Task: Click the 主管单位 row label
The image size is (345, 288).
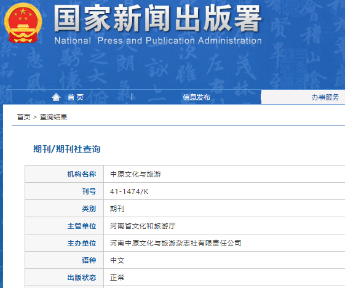Action: pyautogui.click(x=82, y=226)
